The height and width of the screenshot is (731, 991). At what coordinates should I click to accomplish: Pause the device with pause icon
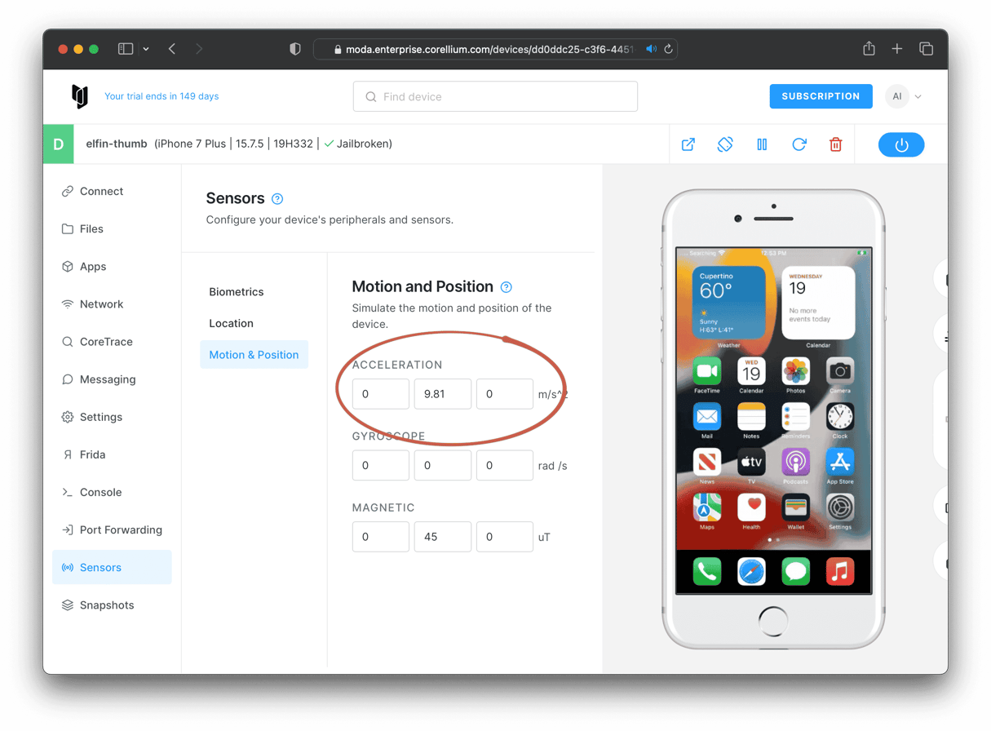pos(762,144)
